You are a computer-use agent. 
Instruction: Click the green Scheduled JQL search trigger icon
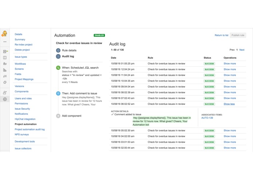[58, 68]
